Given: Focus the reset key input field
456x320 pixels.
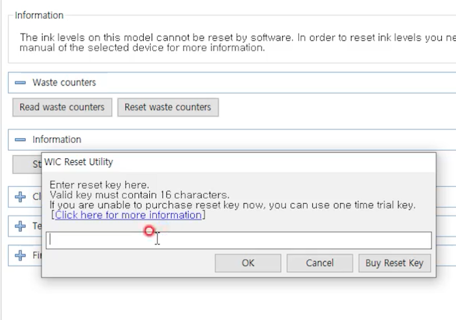Looking at the screenshot, I should click(x=238, y=240).
